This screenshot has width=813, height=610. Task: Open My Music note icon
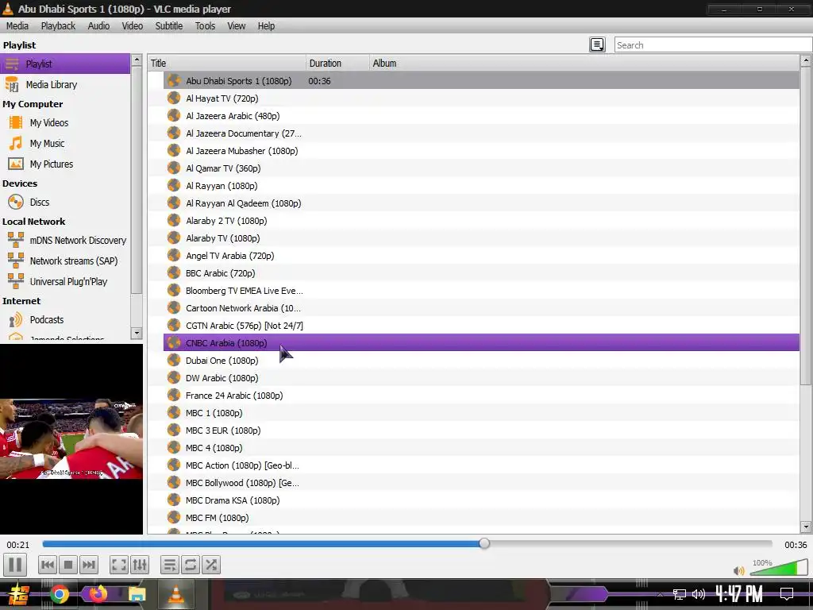tap(16, 143)
